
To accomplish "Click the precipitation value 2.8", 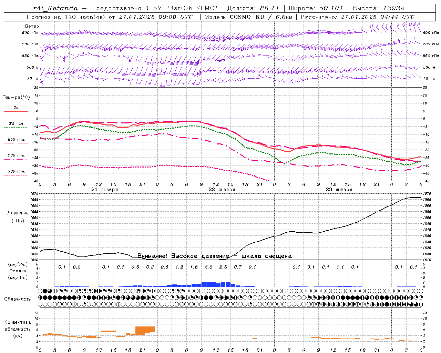I will [208, 267].
